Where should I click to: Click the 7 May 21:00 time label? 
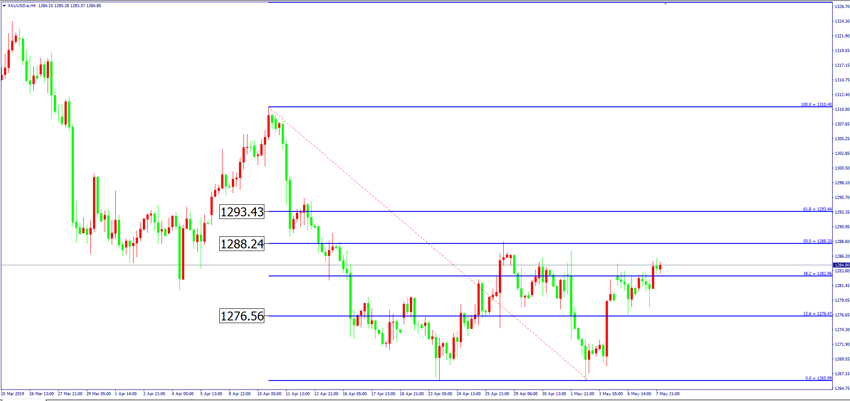pos(668,394)
